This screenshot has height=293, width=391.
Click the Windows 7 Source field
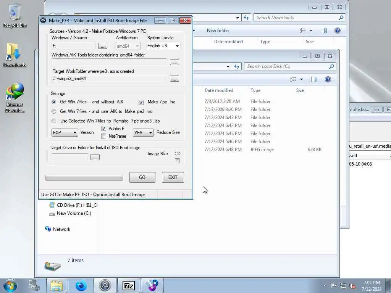pos(73,46)
